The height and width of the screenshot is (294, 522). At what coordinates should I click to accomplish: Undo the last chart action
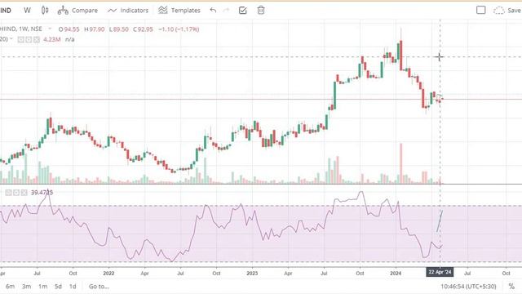[x=213, y=11]
